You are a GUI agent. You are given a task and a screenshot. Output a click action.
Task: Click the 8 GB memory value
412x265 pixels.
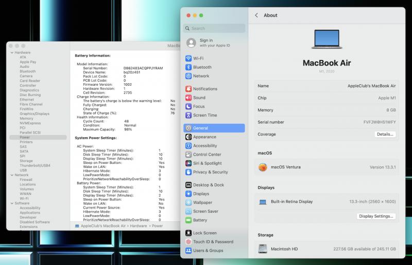pos(391,110)
